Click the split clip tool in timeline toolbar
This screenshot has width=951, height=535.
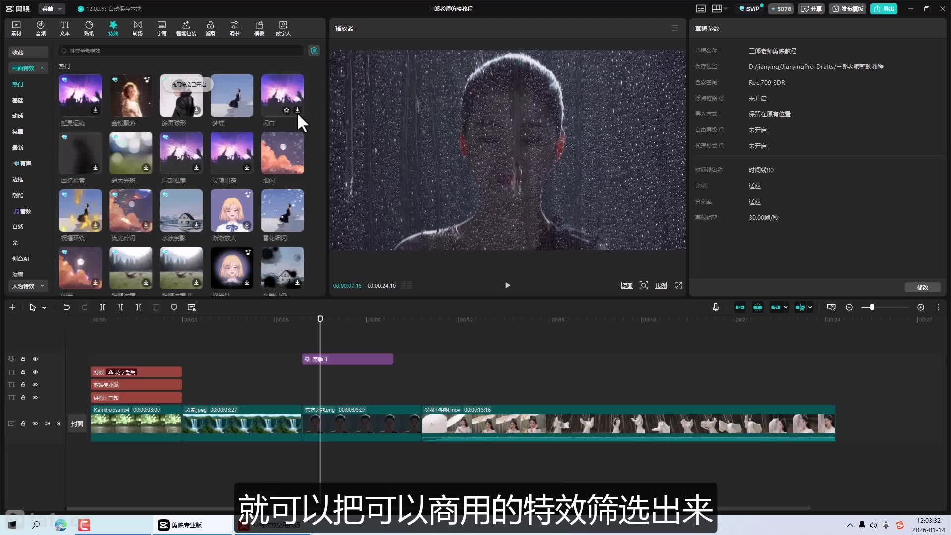tap(103, 307)
